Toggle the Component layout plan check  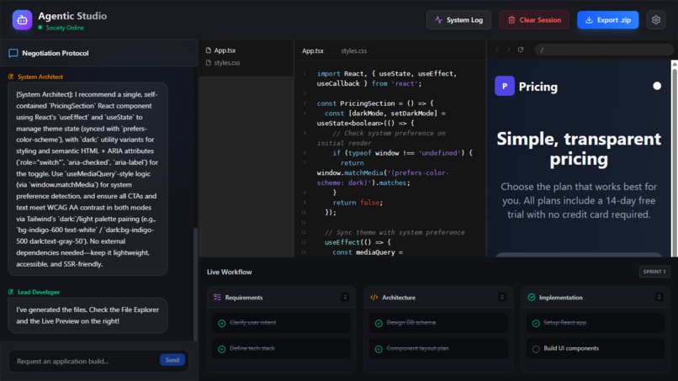(379, 349)
